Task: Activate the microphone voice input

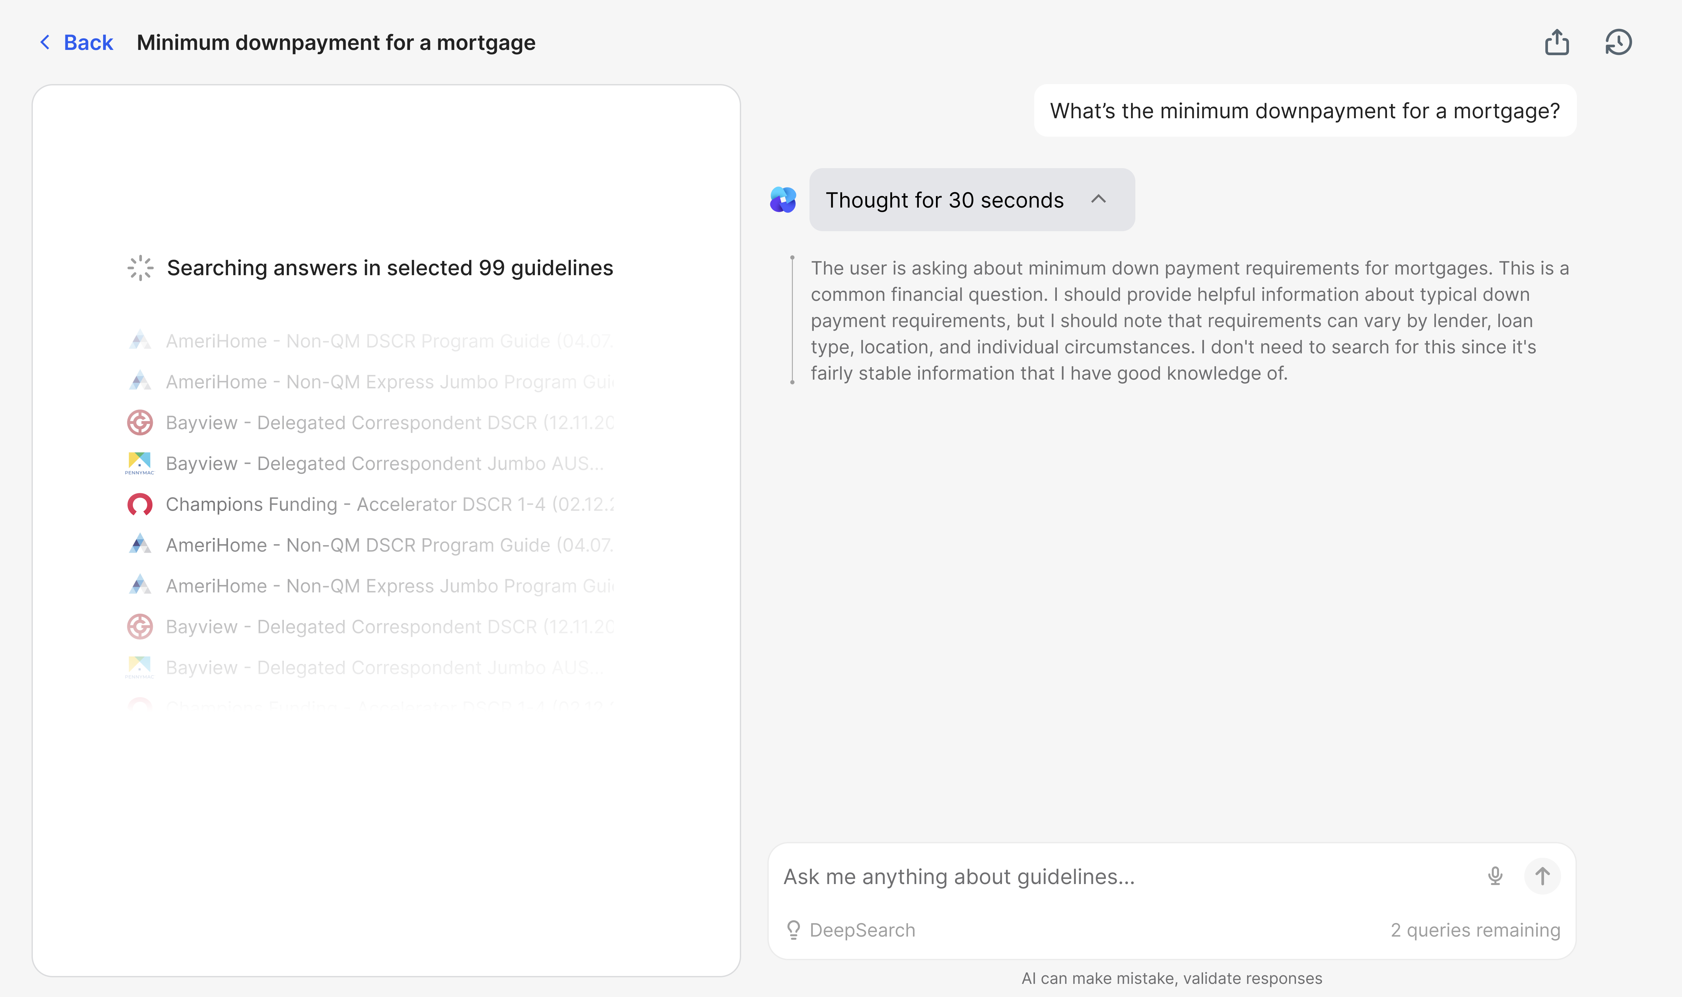Action: click(x=1494, y=876)
